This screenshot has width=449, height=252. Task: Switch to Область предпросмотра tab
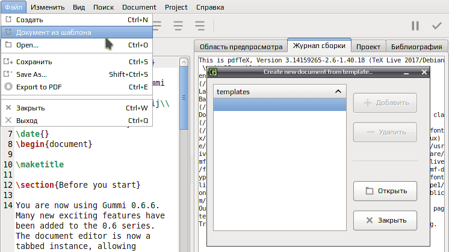coord(241,47)
